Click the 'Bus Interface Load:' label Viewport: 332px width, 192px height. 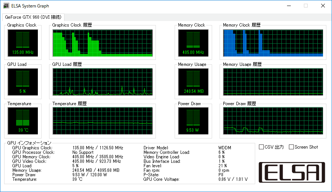(x=162, y=161)
